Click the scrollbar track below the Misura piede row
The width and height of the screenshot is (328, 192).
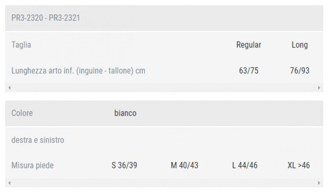pos(164,183)
